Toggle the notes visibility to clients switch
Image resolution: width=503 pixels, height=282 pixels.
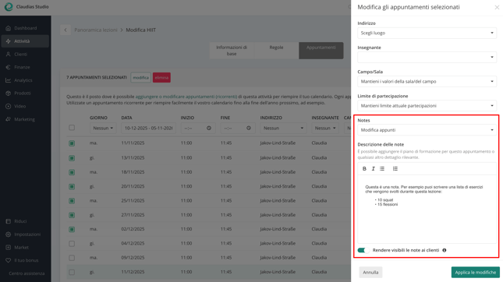coord(363,250)
